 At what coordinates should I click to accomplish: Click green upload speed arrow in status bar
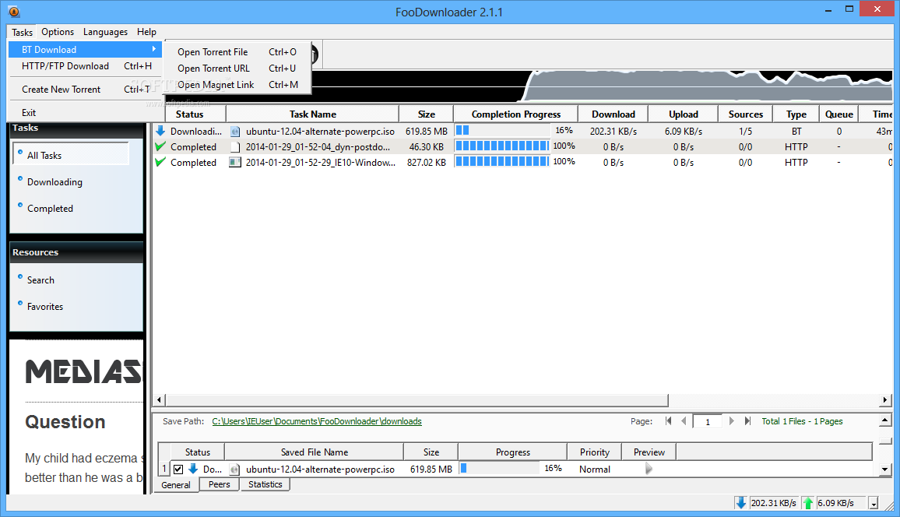(x=808, y=503)
